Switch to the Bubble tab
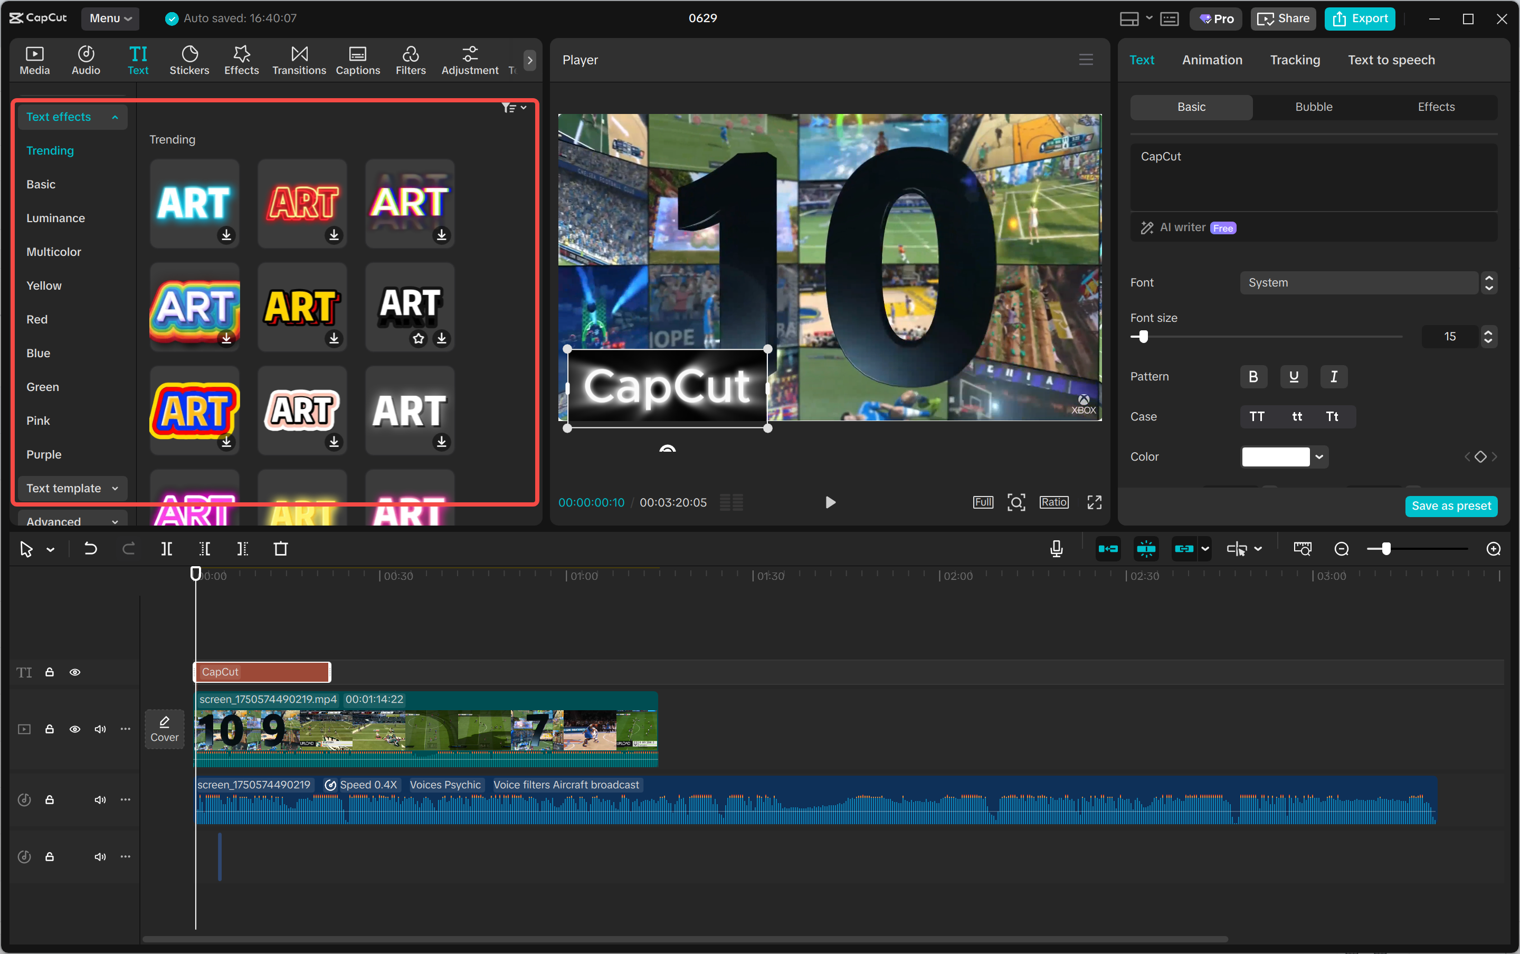The height and width of the screenshot is (954, 1520). 1313,107
